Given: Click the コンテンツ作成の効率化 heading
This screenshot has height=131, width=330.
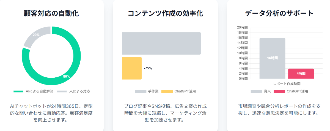Looking at the screenshot, I should [x=165, y=13].
